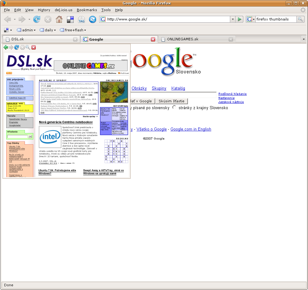Switch to the DSL.sk tab
This screenshot has width=308, height=290.
point(41,39)
